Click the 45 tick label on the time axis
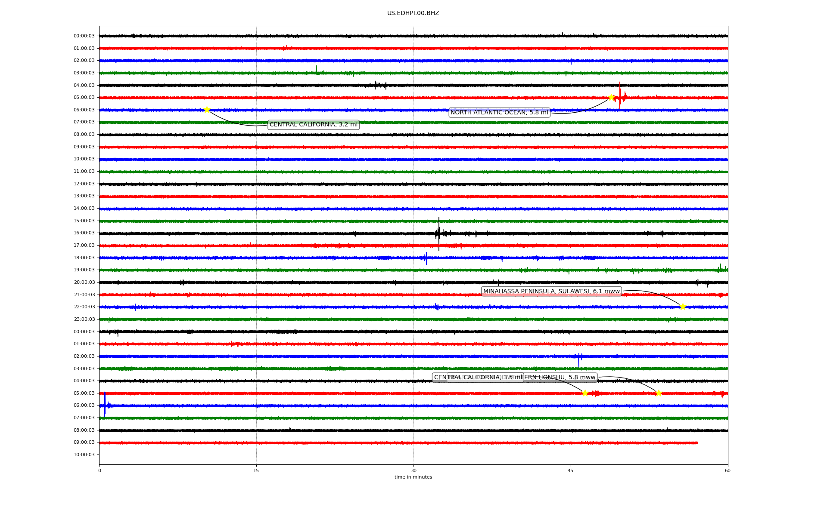 tap(571, 470)
